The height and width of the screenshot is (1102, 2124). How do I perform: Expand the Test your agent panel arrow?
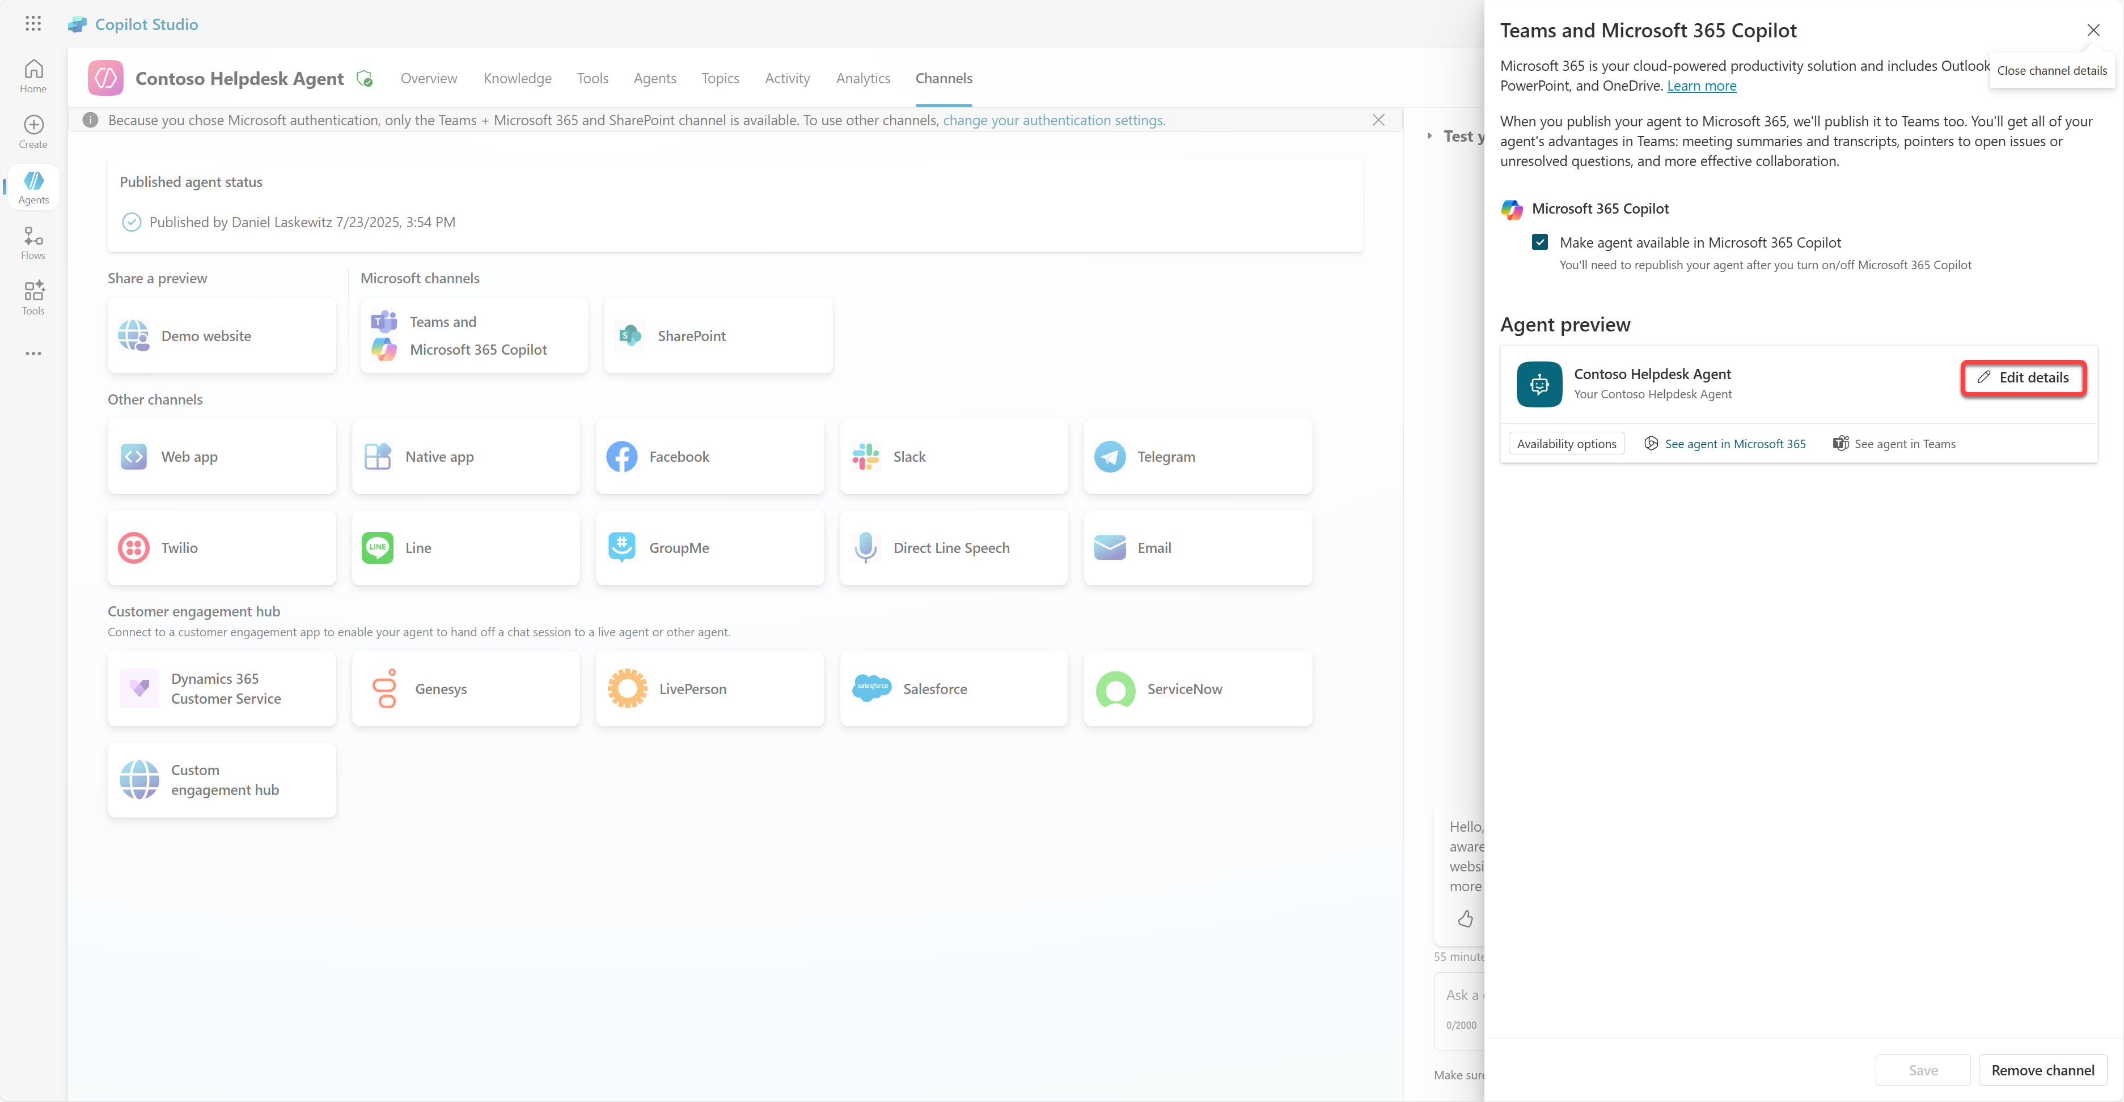(1429, 136)
